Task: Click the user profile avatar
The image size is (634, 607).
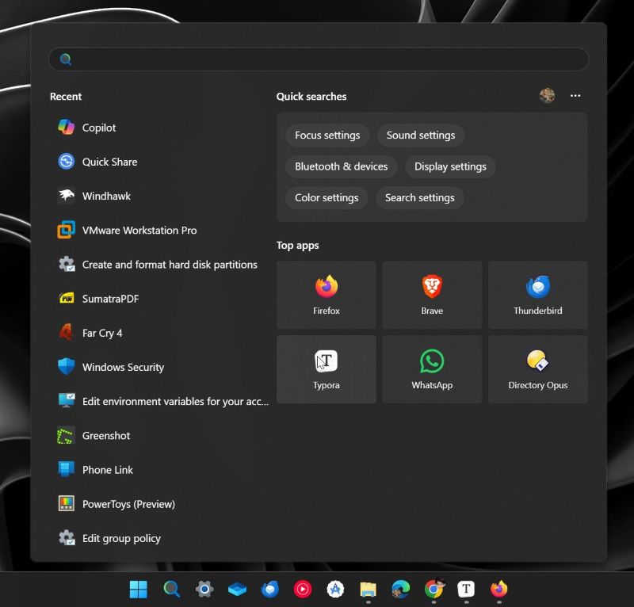Action: [547, 96]
